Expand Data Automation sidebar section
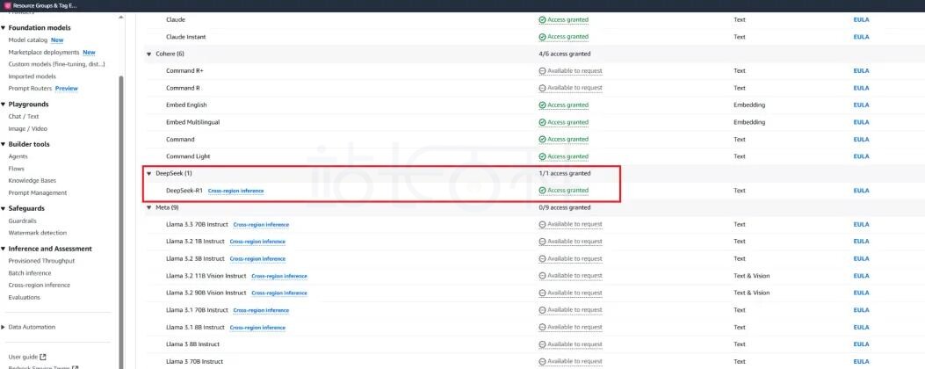 pos(4,327)
